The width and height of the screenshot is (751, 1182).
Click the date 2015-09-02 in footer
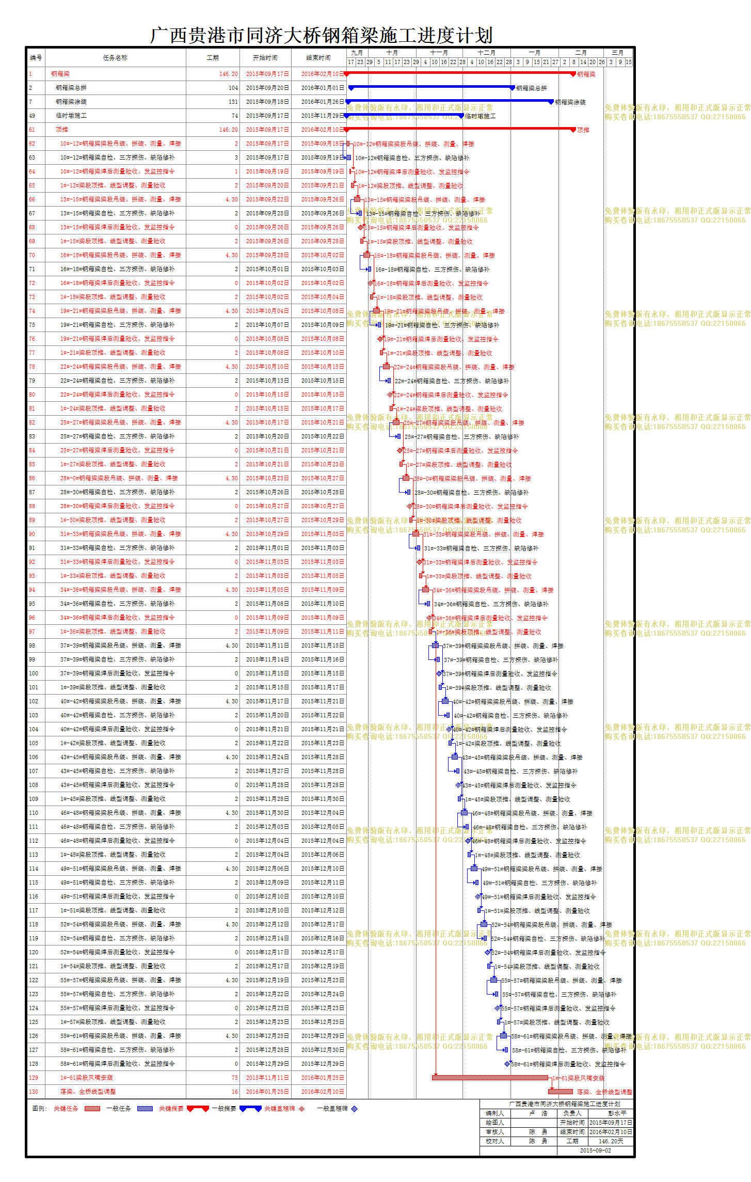(595, 1151)
